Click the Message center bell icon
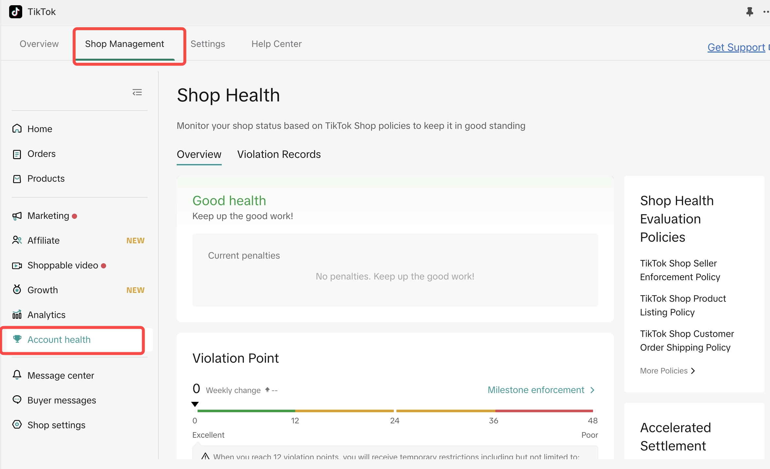The width and height of the screenshot is (770, 469). point(17,375)
